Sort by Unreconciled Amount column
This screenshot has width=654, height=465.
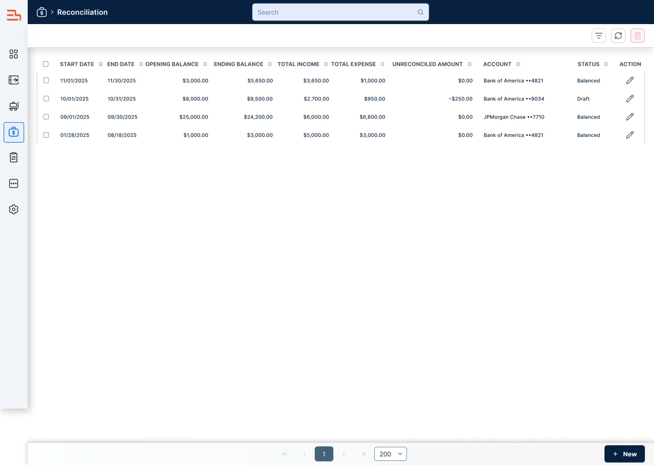[470, 64]
